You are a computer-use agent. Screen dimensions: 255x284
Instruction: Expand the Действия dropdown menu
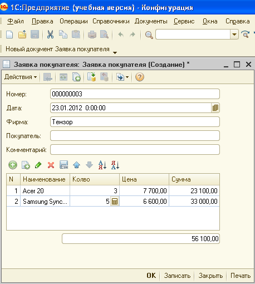pos(21,77)
